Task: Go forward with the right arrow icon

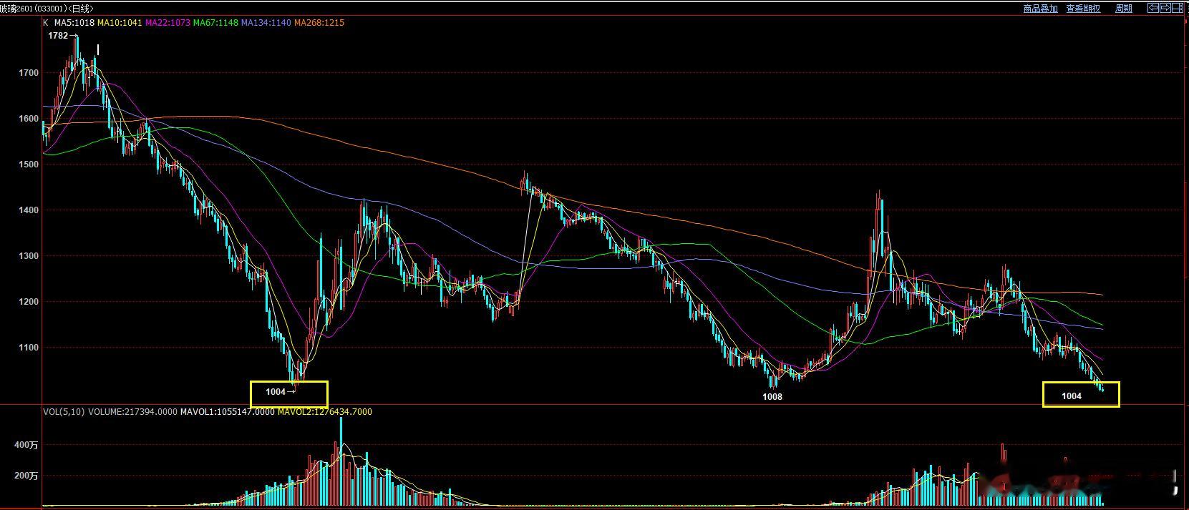Action: click(1165, 8)
